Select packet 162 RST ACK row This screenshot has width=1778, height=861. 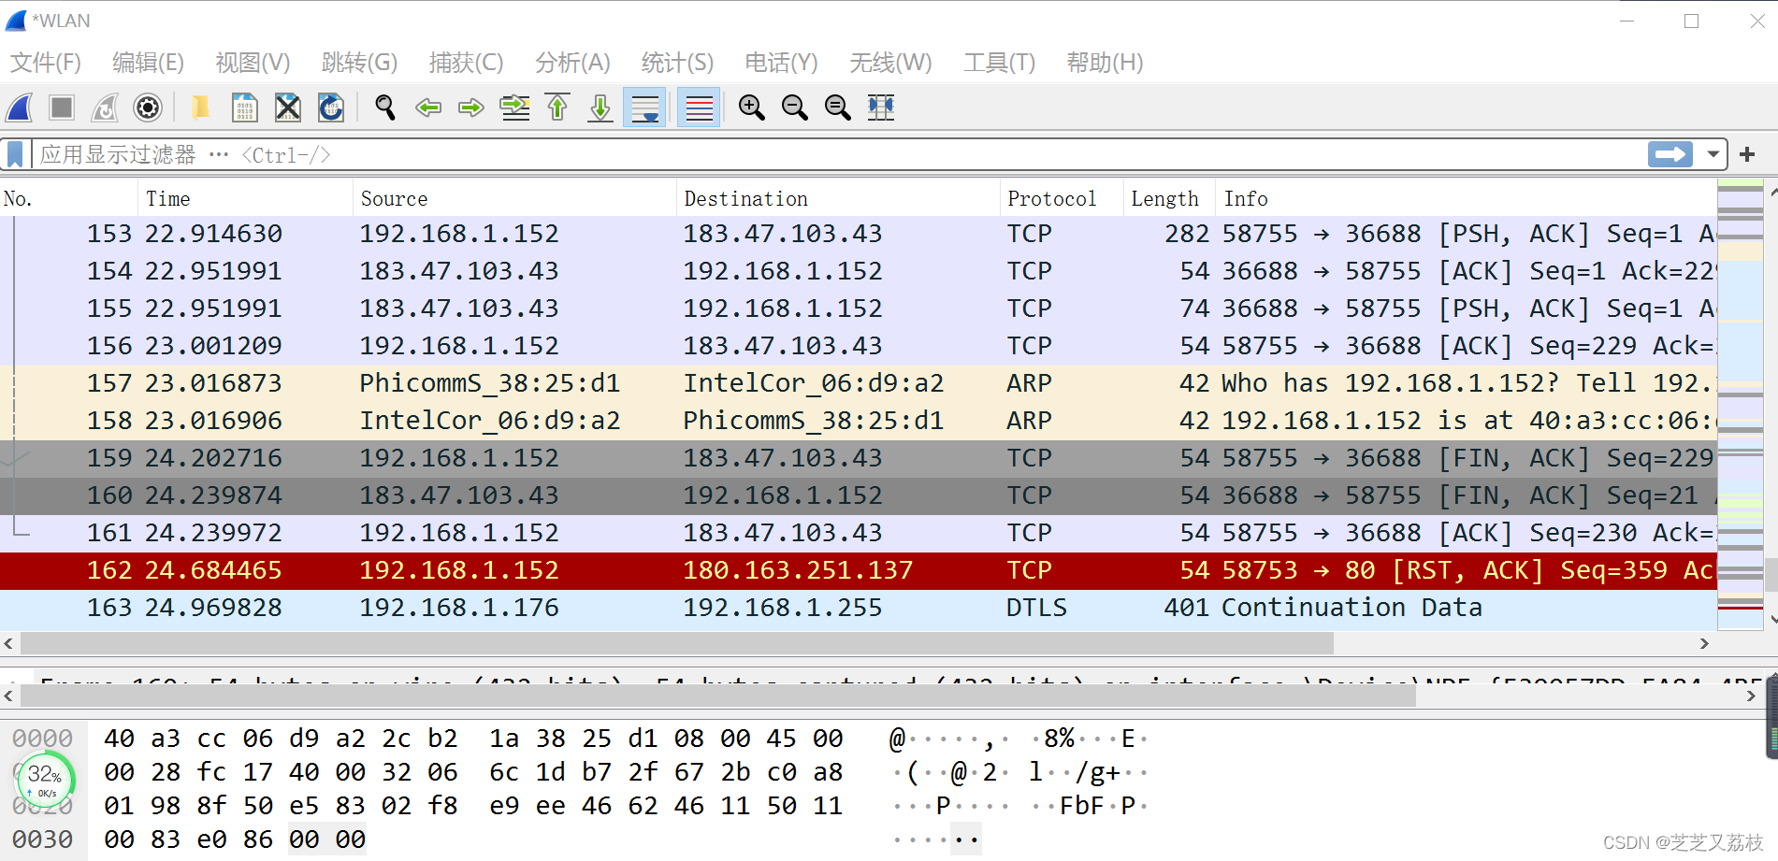click(858, 570)
